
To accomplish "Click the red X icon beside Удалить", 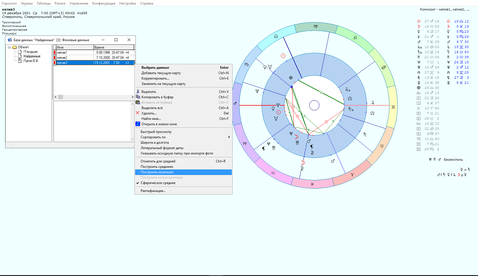I will (x=138, y=113).
